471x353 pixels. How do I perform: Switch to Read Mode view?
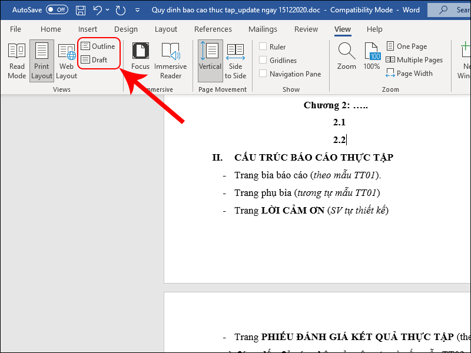point(16,60)
